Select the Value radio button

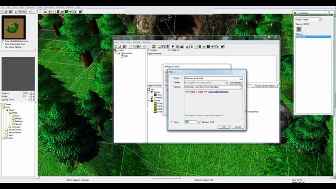[172, 122]
